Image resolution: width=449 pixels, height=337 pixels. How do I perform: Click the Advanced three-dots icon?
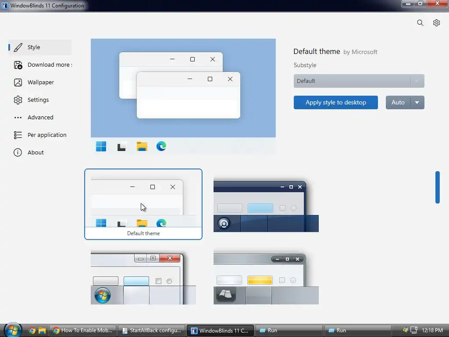click(x=18, y=118)
